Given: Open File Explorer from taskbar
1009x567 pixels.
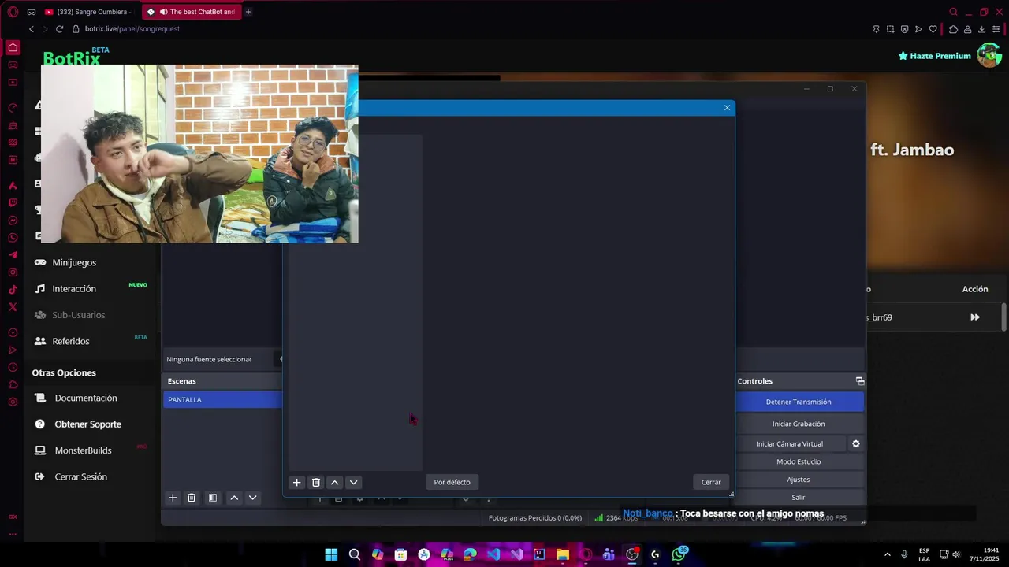Looking at the screenshot, I should point(562,554).
